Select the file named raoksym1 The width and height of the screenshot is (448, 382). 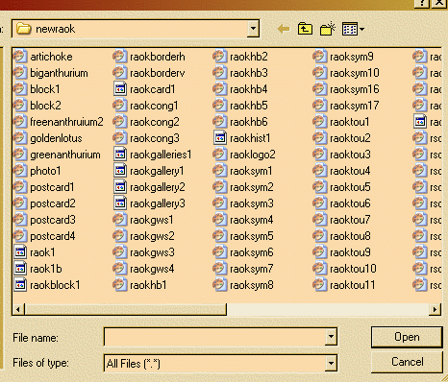(x=251, y=171)
